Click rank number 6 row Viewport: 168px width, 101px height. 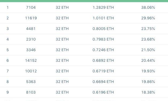coord(84,60)
